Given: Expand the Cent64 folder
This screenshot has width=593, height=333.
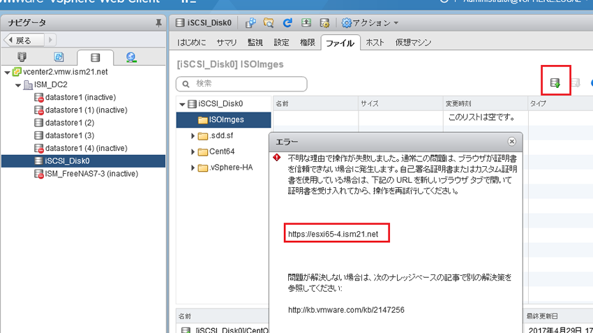Looking at the screenshot, I should point(193,151).
